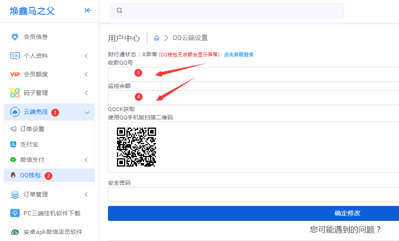
Task: Click the red (QQ钱包无余额会显示异常) note
Action: point(189,54)
